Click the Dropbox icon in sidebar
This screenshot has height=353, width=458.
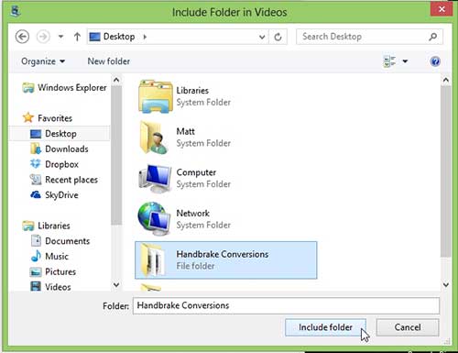(x=36, y=164)
